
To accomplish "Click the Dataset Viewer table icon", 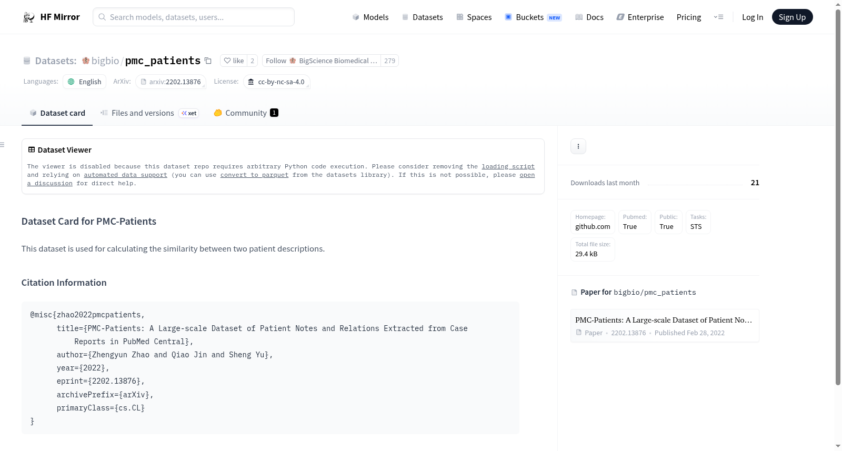I will click(x=32, y=150).
